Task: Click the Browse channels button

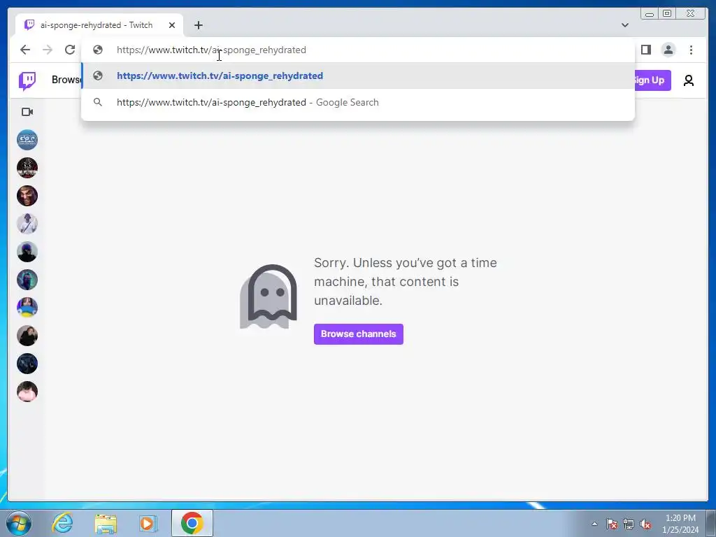Action: coord(359,334)
